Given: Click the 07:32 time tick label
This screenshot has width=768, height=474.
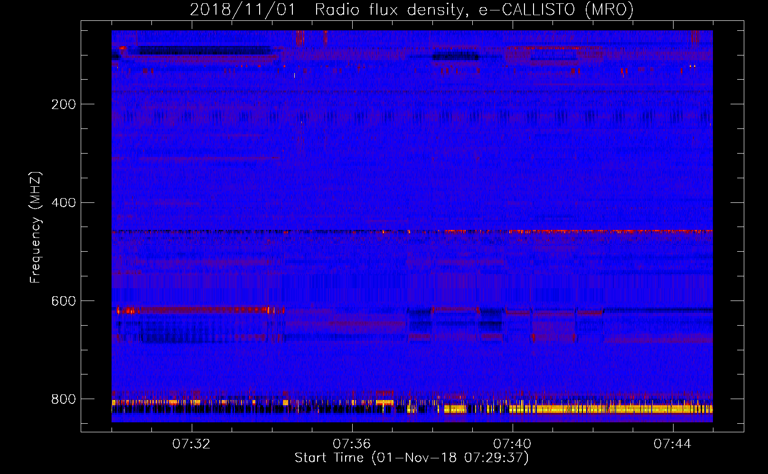Looking at the screenshot, I should click(191, 444).
